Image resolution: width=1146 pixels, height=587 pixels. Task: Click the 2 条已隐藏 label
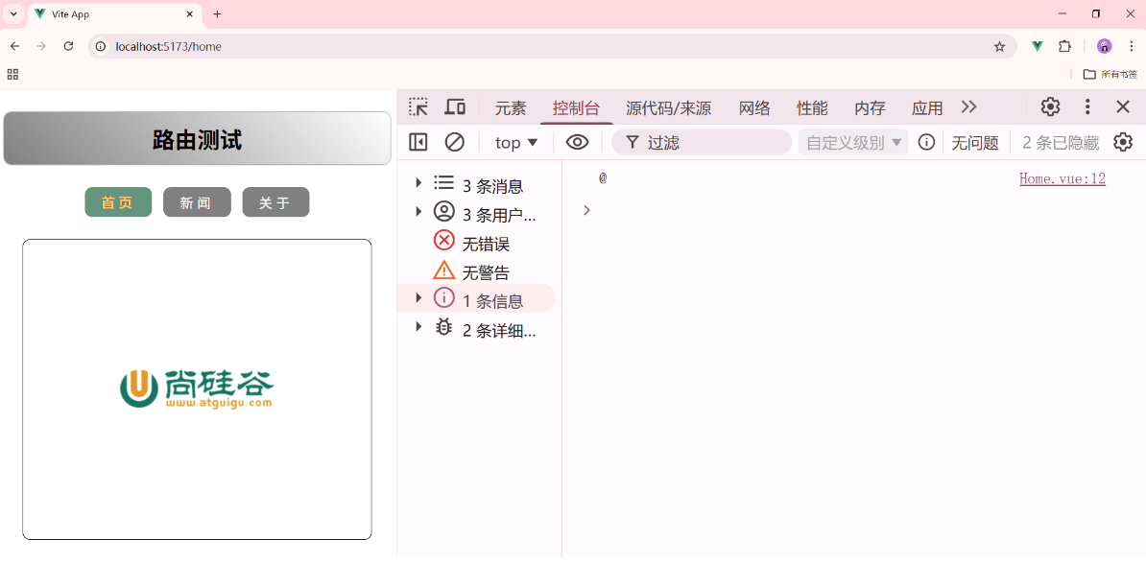click(x=1060, y=142)
